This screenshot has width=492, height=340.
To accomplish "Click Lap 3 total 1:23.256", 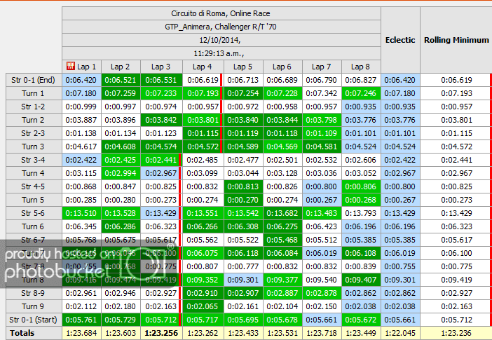I will (161, 333).
